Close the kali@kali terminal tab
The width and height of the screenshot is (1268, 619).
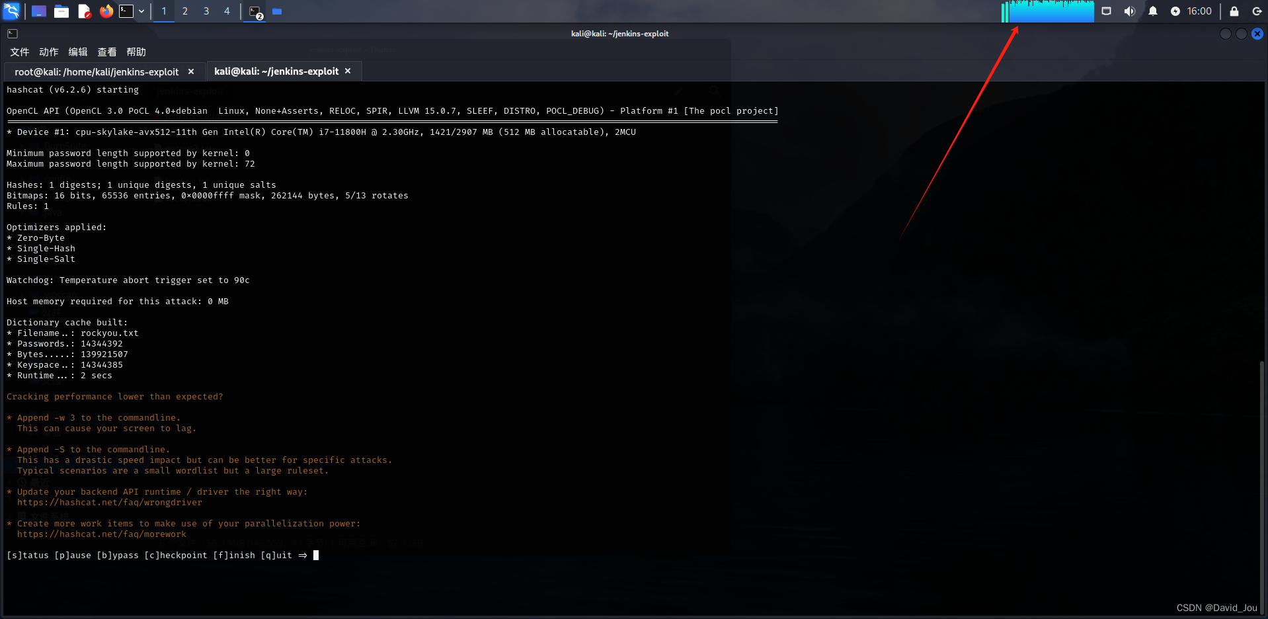(x=348, y=71)
